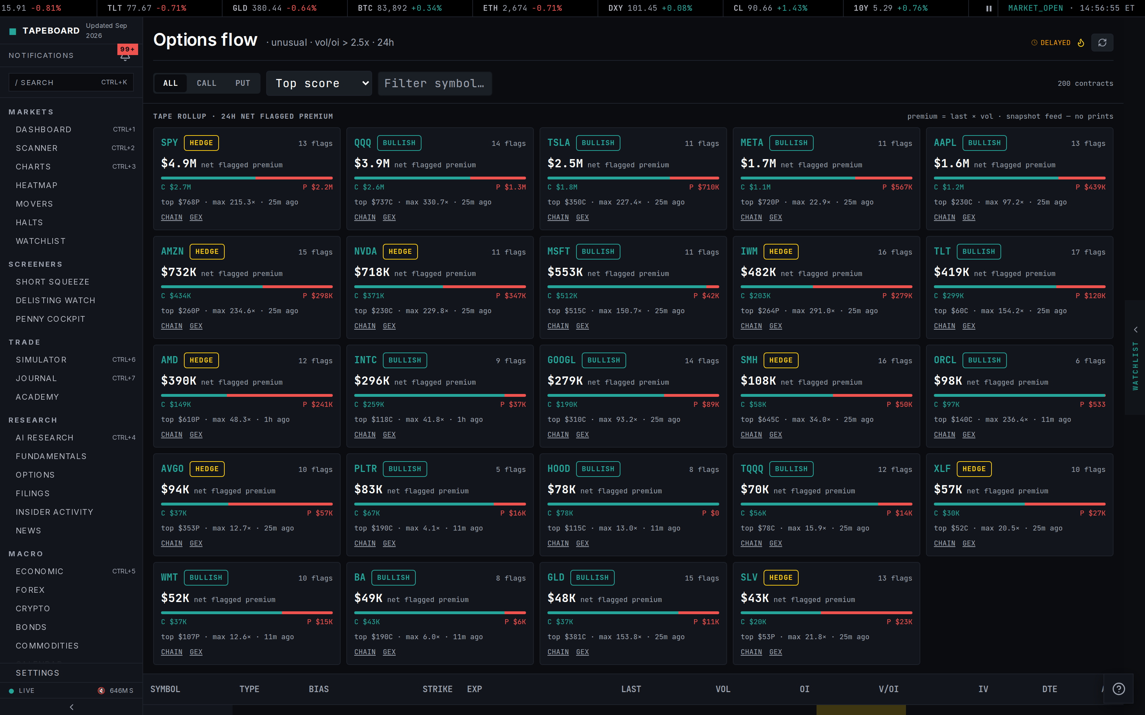Open SCANNER in the sidebar
Viewport: 1145px width, 715px height.
click(72, 148)
